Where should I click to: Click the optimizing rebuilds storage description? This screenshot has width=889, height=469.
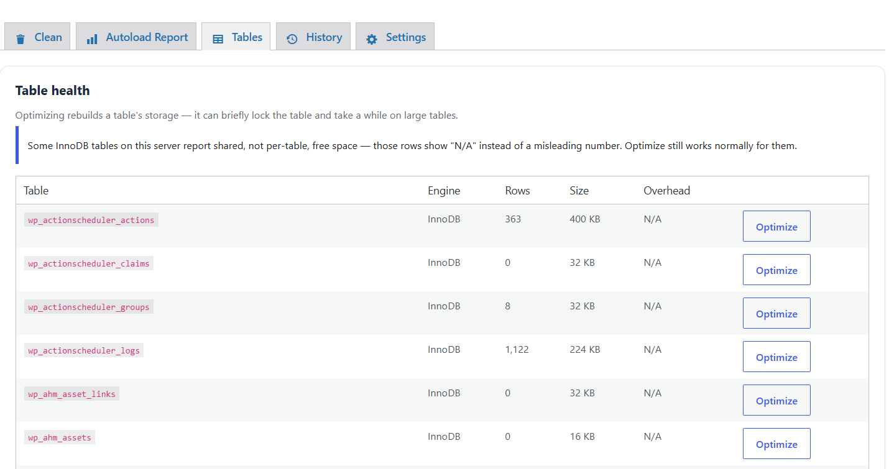coord(236,116)
